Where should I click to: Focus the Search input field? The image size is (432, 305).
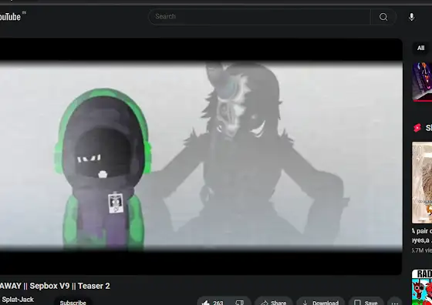(x=259, y=17)
